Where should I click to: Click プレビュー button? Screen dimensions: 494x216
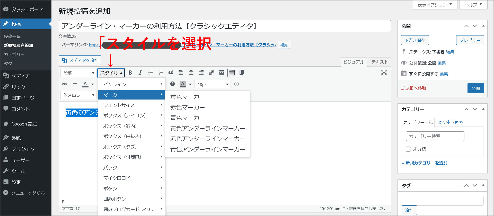(470, 40)
